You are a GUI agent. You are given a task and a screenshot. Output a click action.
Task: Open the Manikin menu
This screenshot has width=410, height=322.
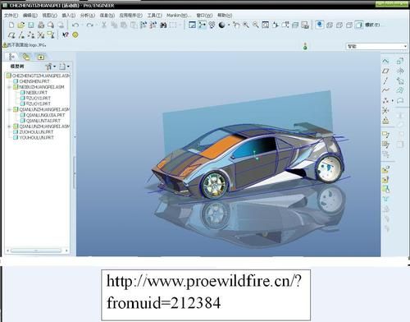tap(179, 16)
